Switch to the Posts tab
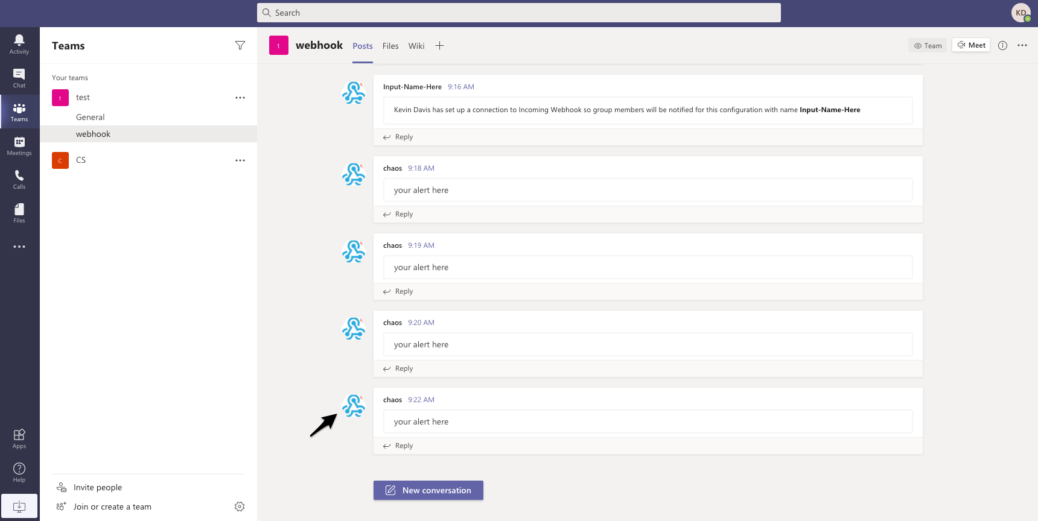1038x521 pixels. pos(363,46)
